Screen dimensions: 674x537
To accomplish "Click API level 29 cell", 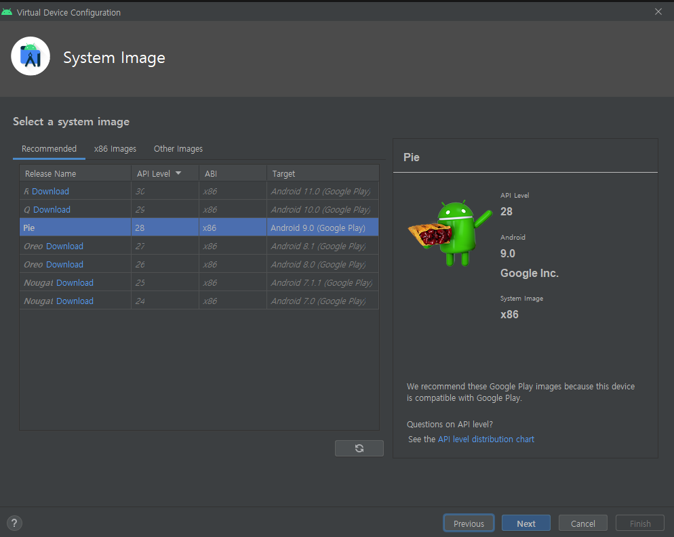I will [x=165, y=209].
